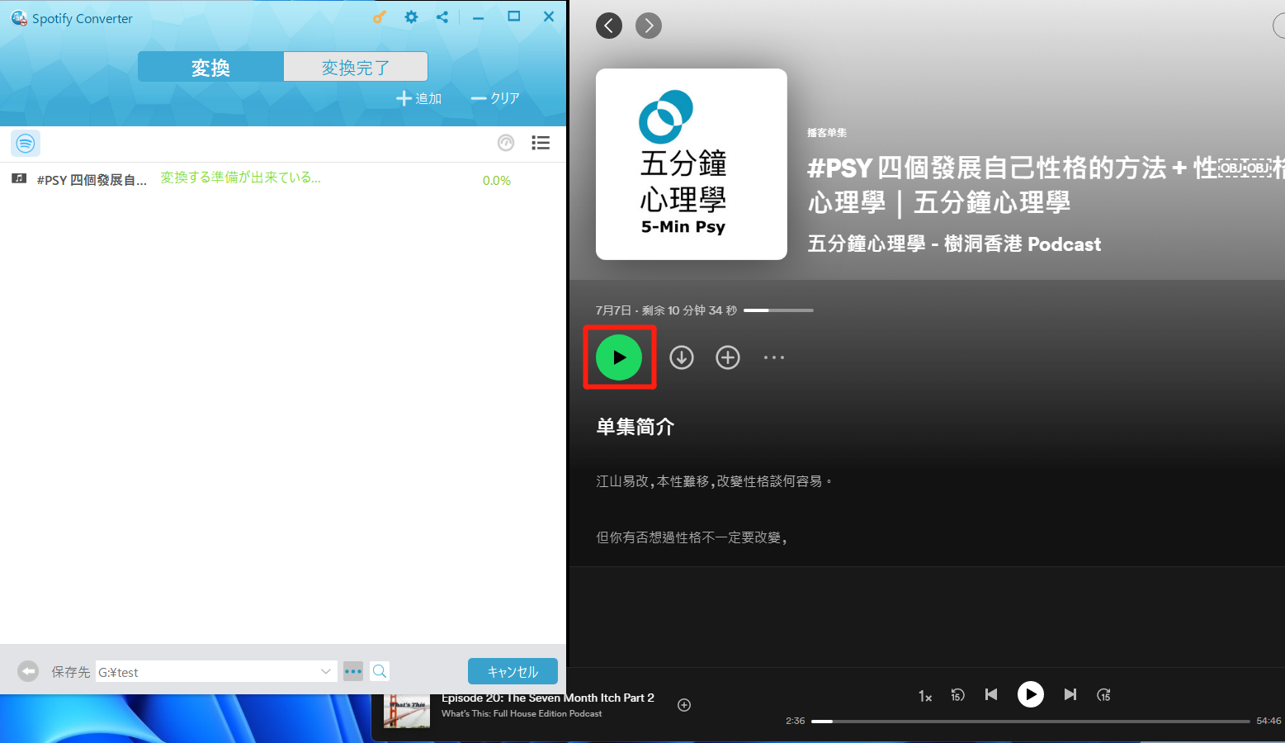
Task: Click the キャンセル button
Action: point(513,671)
